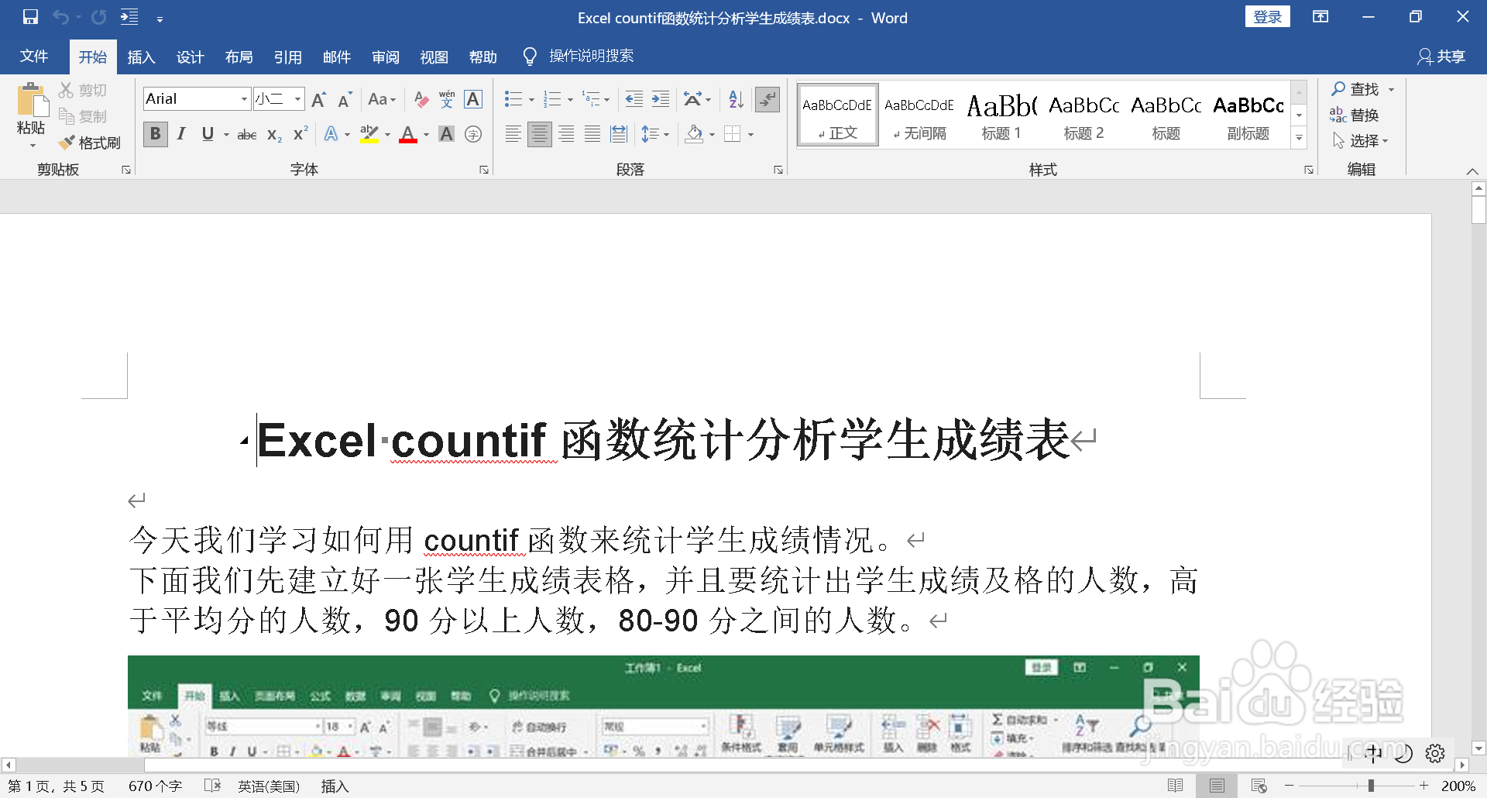The height and width of the screenshot is (798, 1487).
Task: Open the 文件 menu
Action: tap(34, 57)
